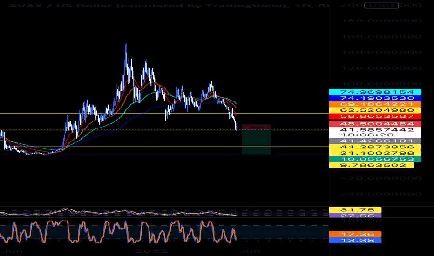Viewport: 434px width, 256px height.
Task: Click the gray 41.4266101 price label
Action: pyautogui.click(x=375, y=141)
